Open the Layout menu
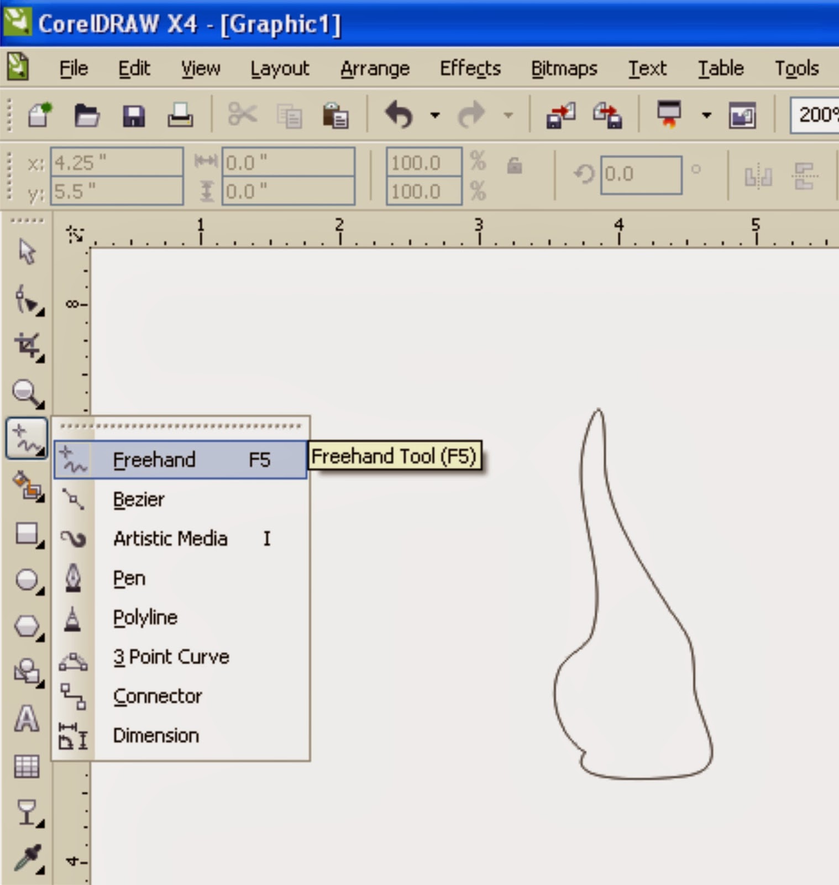Viewport: 839px width, 885px height. (280, 69)
